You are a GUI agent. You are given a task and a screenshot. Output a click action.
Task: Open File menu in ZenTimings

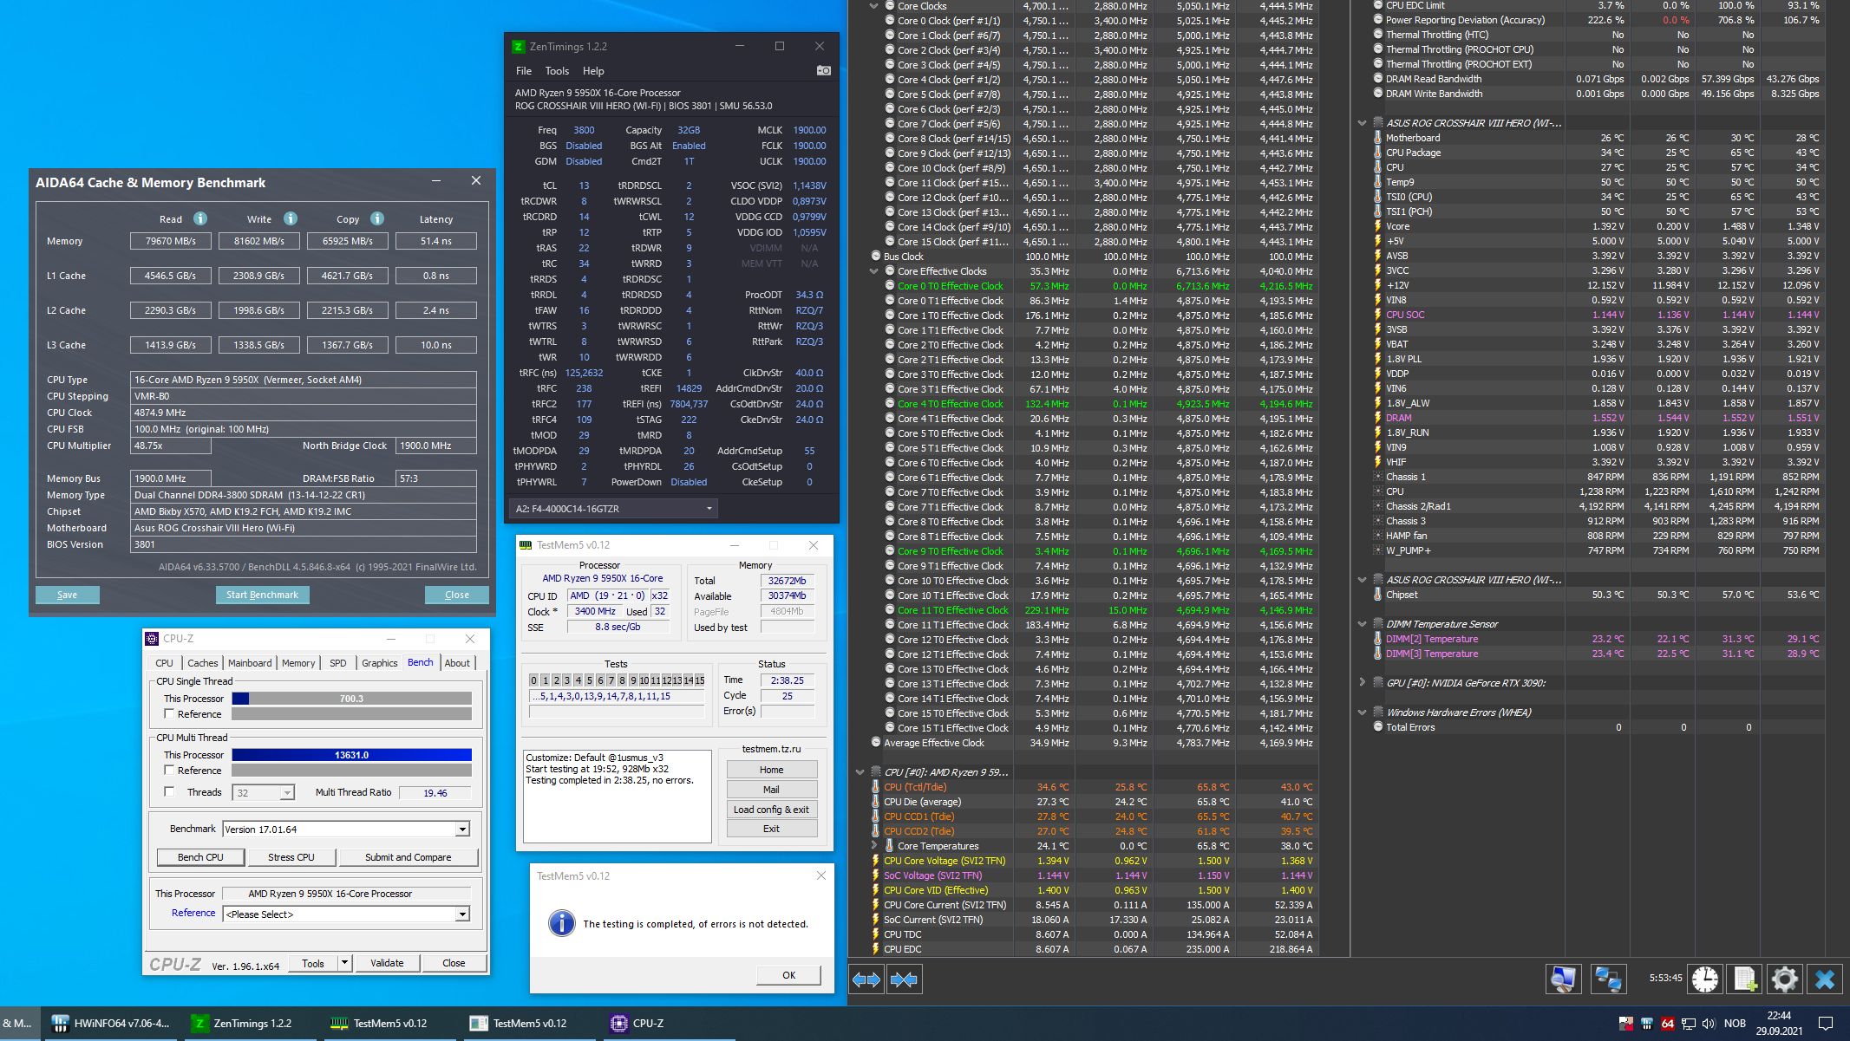[524, 71]
